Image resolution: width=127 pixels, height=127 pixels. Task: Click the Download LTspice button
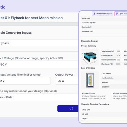[x=103, y=14]
